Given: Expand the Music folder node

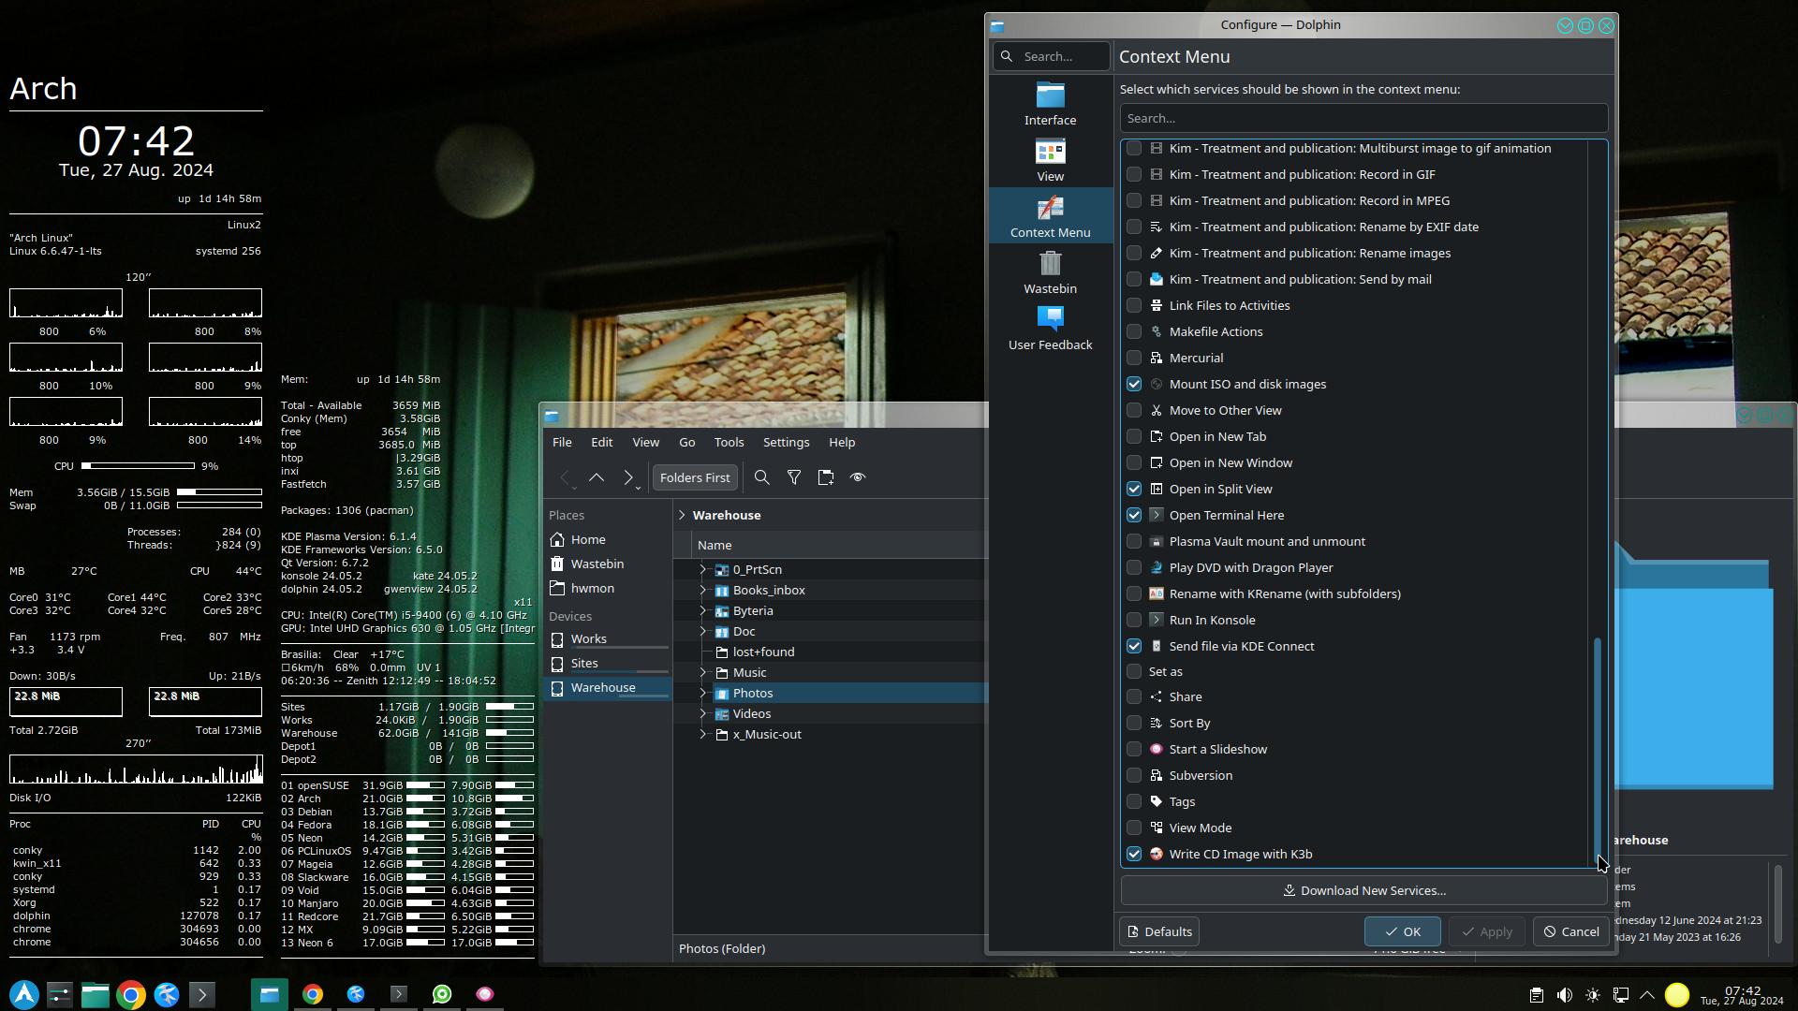Looking at the screenshot, I should pyautogui.click(x=702, y=672).
